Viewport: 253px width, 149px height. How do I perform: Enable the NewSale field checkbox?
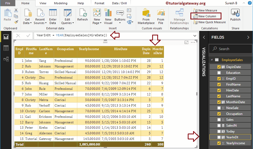219,108
